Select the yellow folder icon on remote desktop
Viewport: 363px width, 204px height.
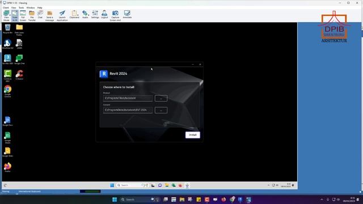[19, 29]
